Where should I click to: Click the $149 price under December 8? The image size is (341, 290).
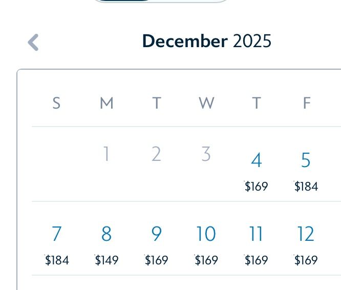(x=106, y=260)
